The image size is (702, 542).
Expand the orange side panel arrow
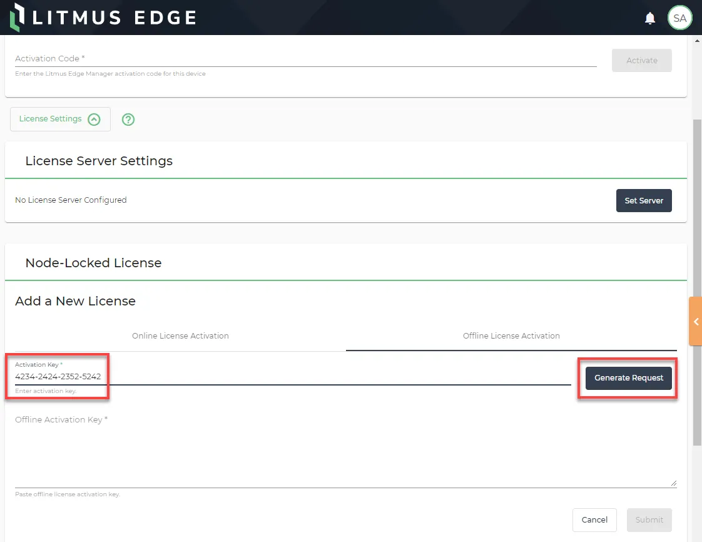[x=695, y=321]
